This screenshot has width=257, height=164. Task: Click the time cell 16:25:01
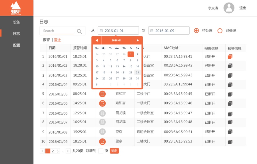click(x=80, y=122)
